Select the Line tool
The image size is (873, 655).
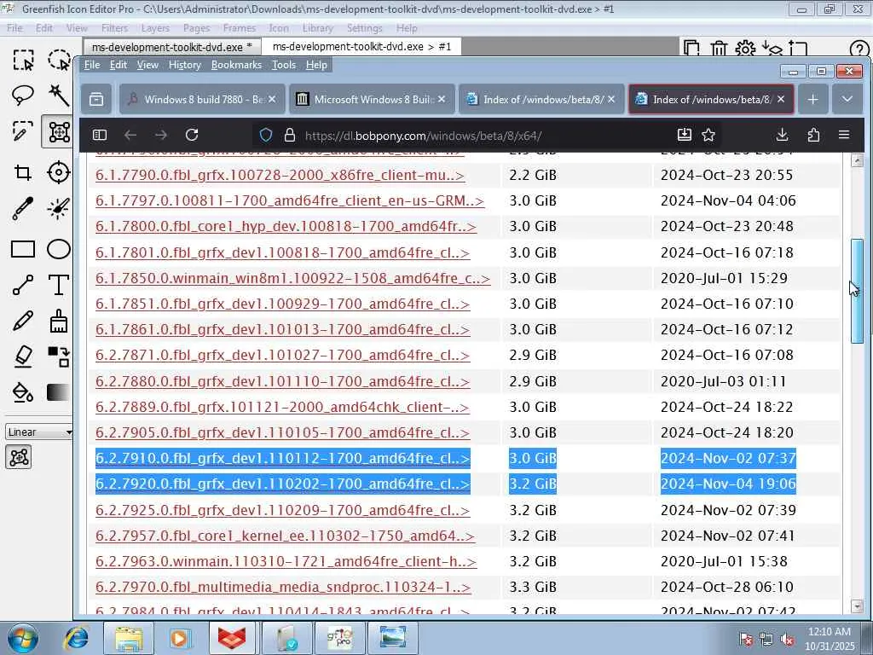(x=23, y=285)
